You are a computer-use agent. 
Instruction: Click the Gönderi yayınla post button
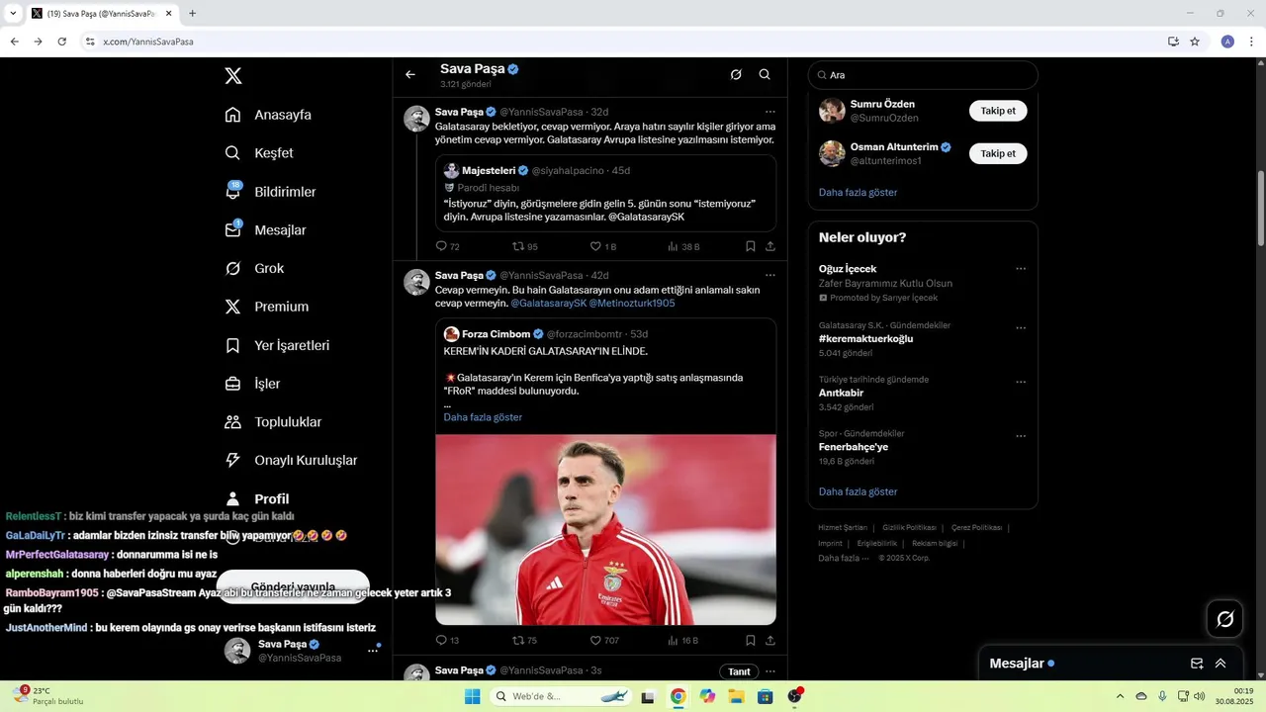[293, 587]
